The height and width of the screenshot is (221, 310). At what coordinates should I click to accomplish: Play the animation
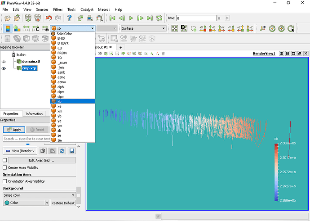click(131, 18)
